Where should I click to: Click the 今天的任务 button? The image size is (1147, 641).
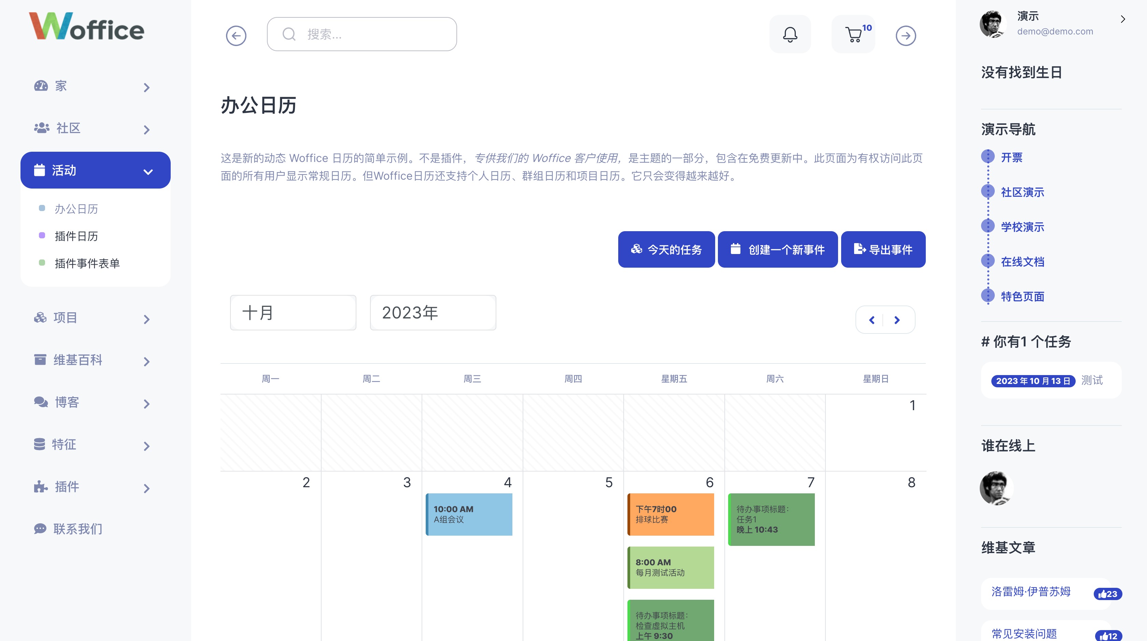pyautogui.click(x=666, y=250)
